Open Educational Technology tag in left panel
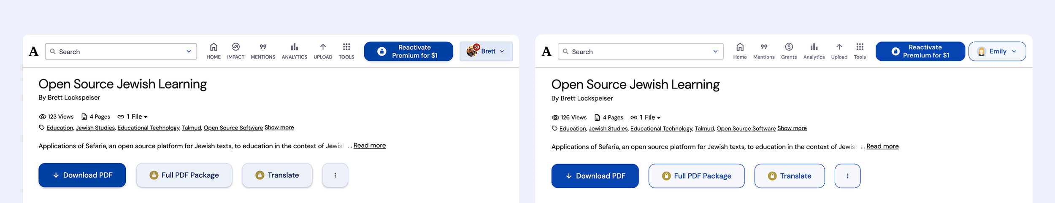1055x203 pixels. (149, 128)
